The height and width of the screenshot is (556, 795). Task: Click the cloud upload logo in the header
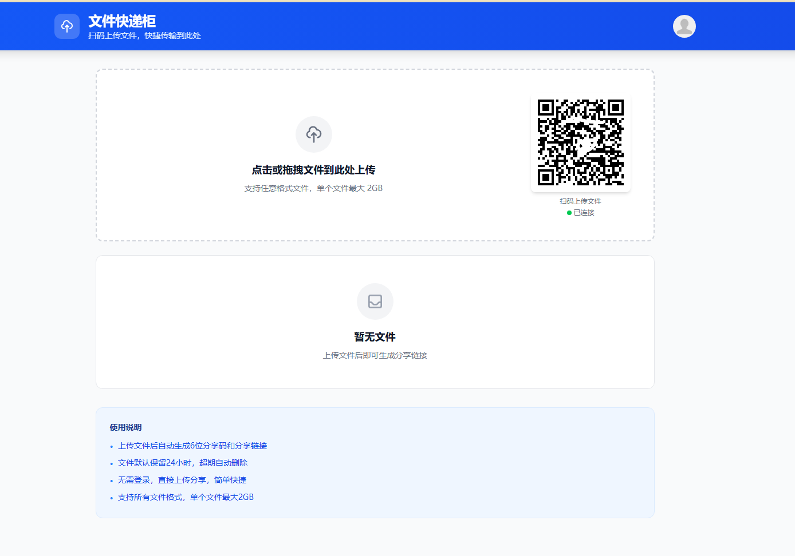pos(67,26)
